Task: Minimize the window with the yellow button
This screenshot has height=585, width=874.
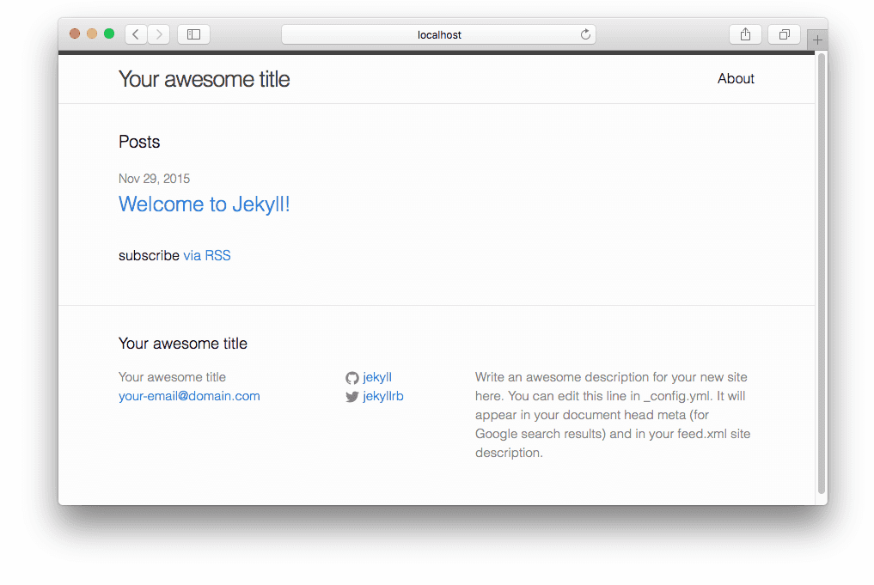Action: [92, 34]
